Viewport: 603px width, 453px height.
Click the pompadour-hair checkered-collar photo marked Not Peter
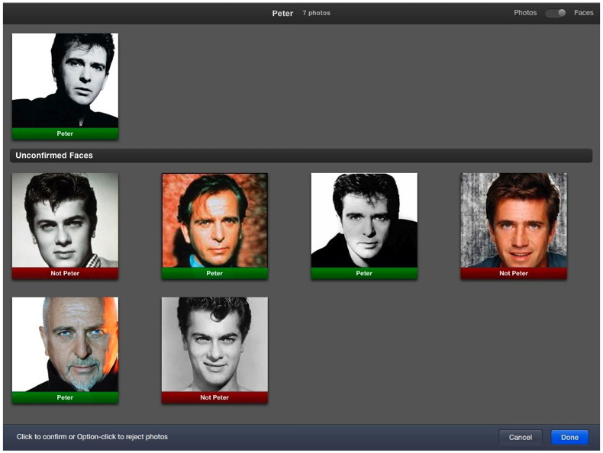tap(65, 220)
